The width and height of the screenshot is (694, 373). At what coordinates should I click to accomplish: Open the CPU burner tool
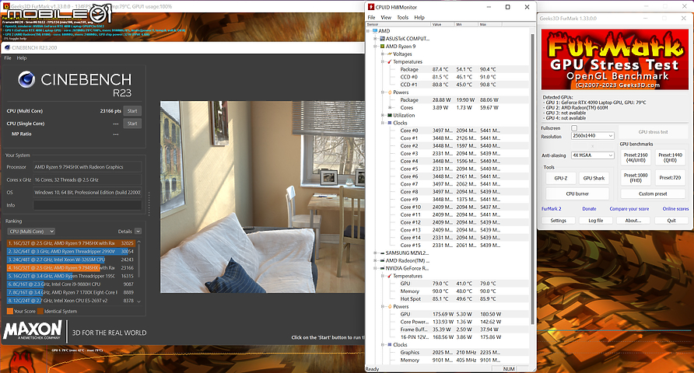[577, 193]
